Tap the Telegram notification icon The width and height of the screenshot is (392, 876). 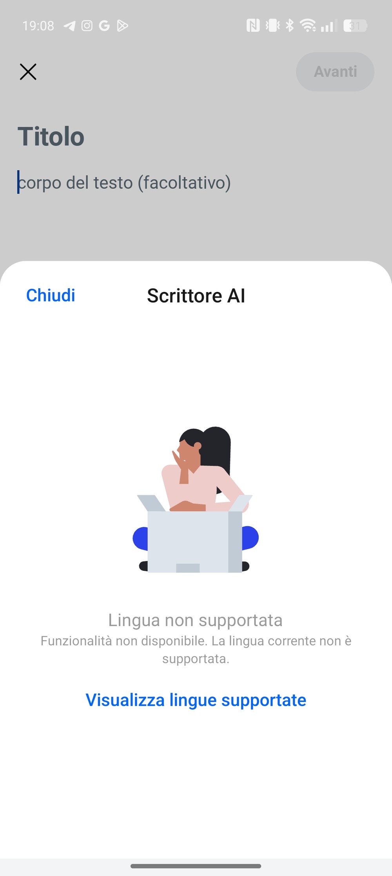tap(69, 26)
